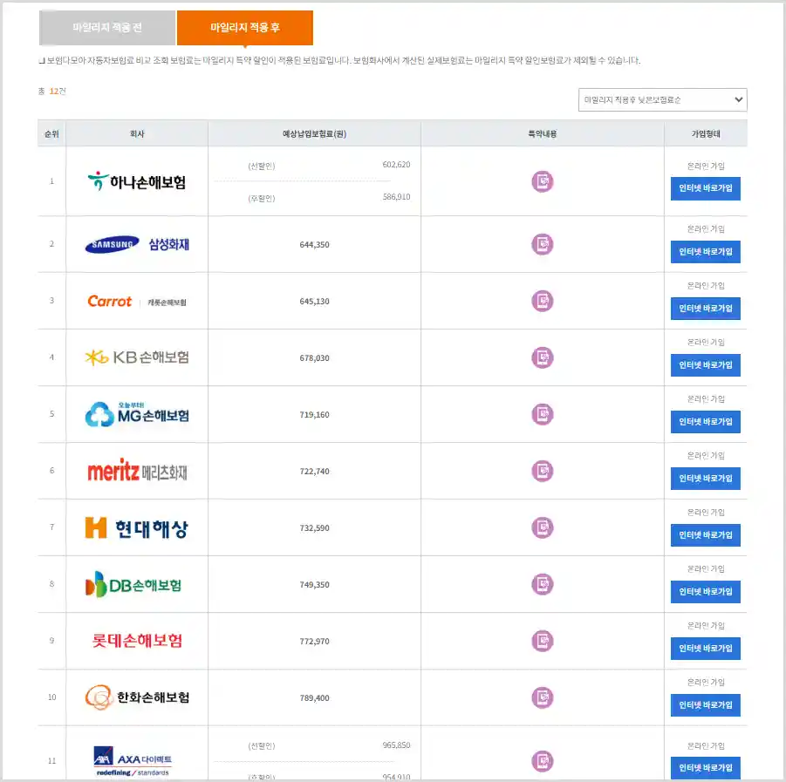The height and width of the screenshot is (782, 786).
Task: Click the 772,970 premium value
Action: click(x=314, y=642)
